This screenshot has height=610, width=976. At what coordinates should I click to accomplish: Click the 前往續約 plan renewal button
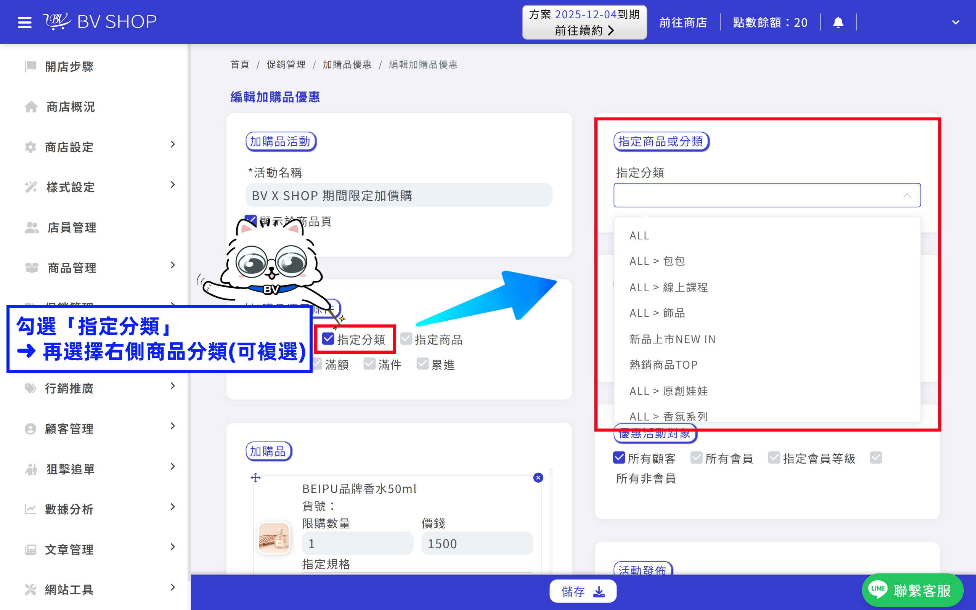point(584,22)
